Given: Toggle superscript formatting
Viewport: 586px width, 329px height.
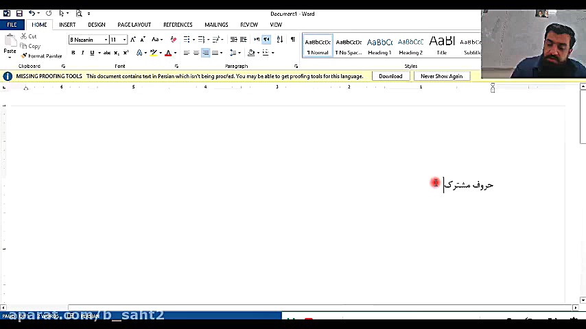Looking at the screenshot, I should (x=126, y=53).
